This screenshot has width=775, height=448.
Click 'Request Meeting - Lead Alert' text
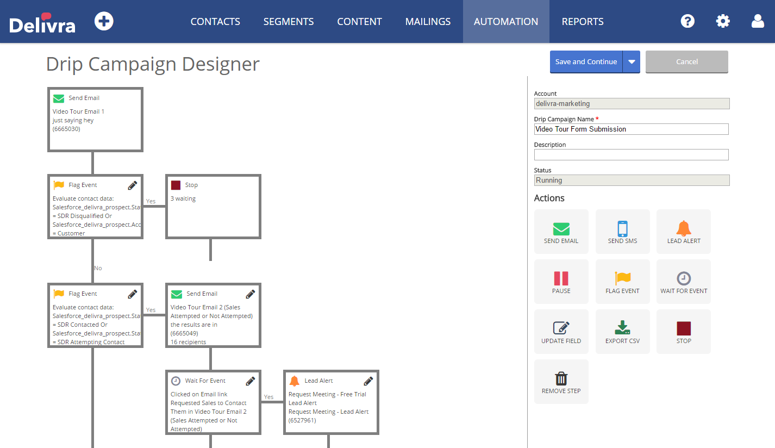coord(329,412)
